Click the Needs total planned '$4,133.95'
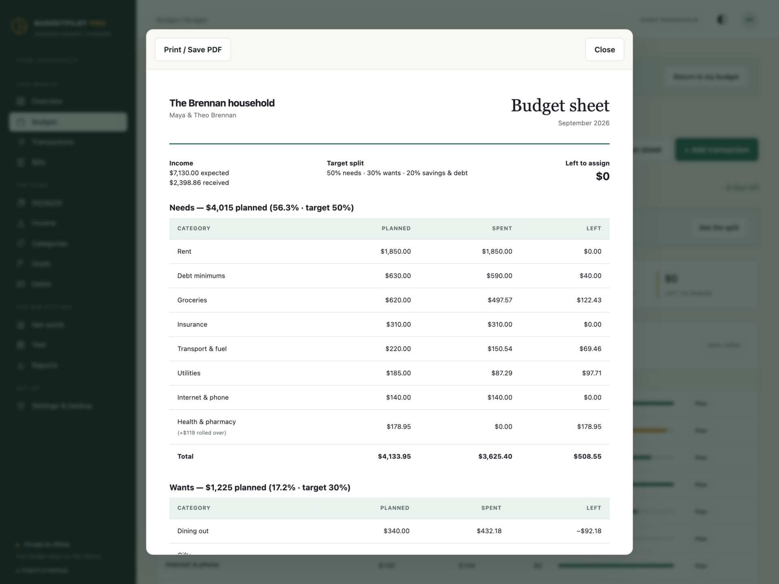 (394, 457)
